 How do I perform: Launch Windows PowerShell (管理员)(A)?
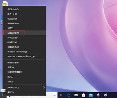24,56
